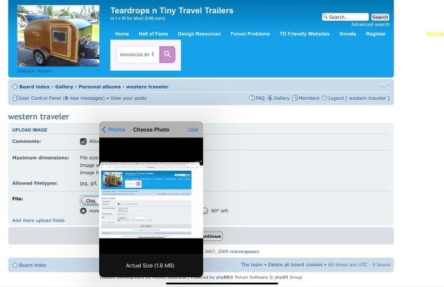
Task: Click the Delete all board cookies link
Action: coord(295,264)
